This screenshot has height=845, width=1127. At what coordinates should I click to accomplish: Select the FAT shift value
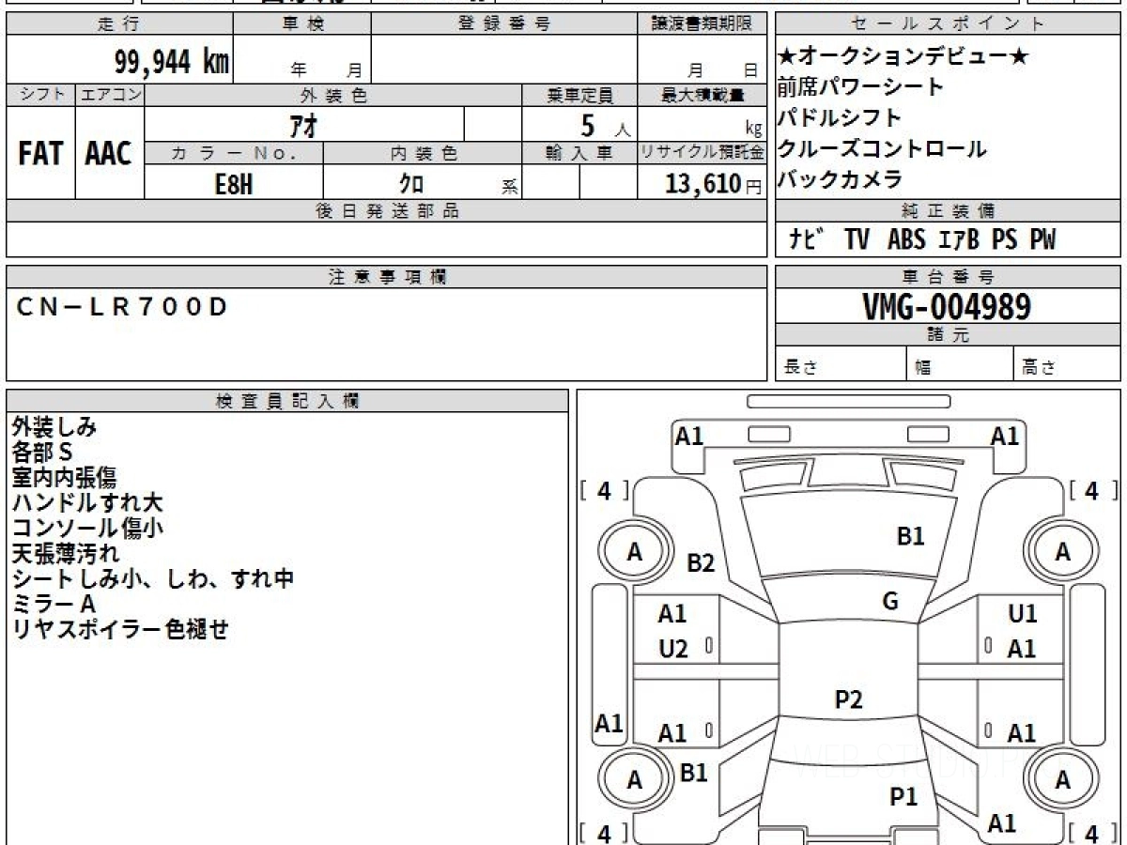click(x=39, y=153)
